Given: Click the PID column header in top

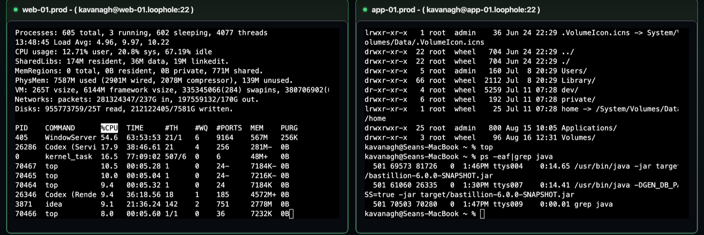Looking at the screenshot, I should [x=22, y=128].
